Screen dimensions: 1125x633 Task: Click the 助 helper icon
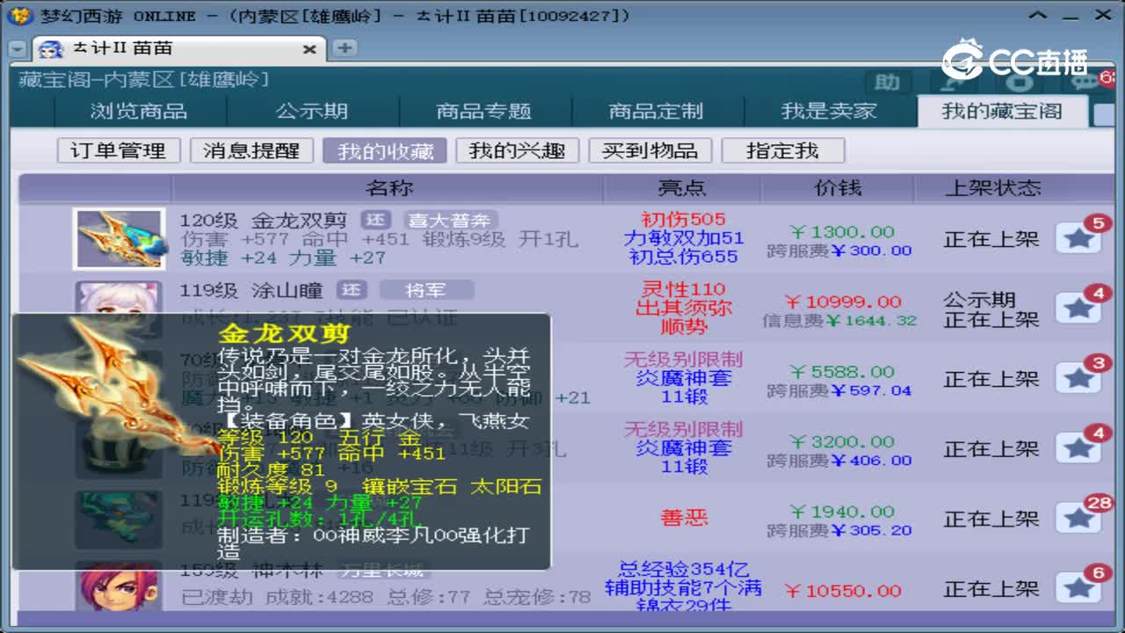point(887,83)
